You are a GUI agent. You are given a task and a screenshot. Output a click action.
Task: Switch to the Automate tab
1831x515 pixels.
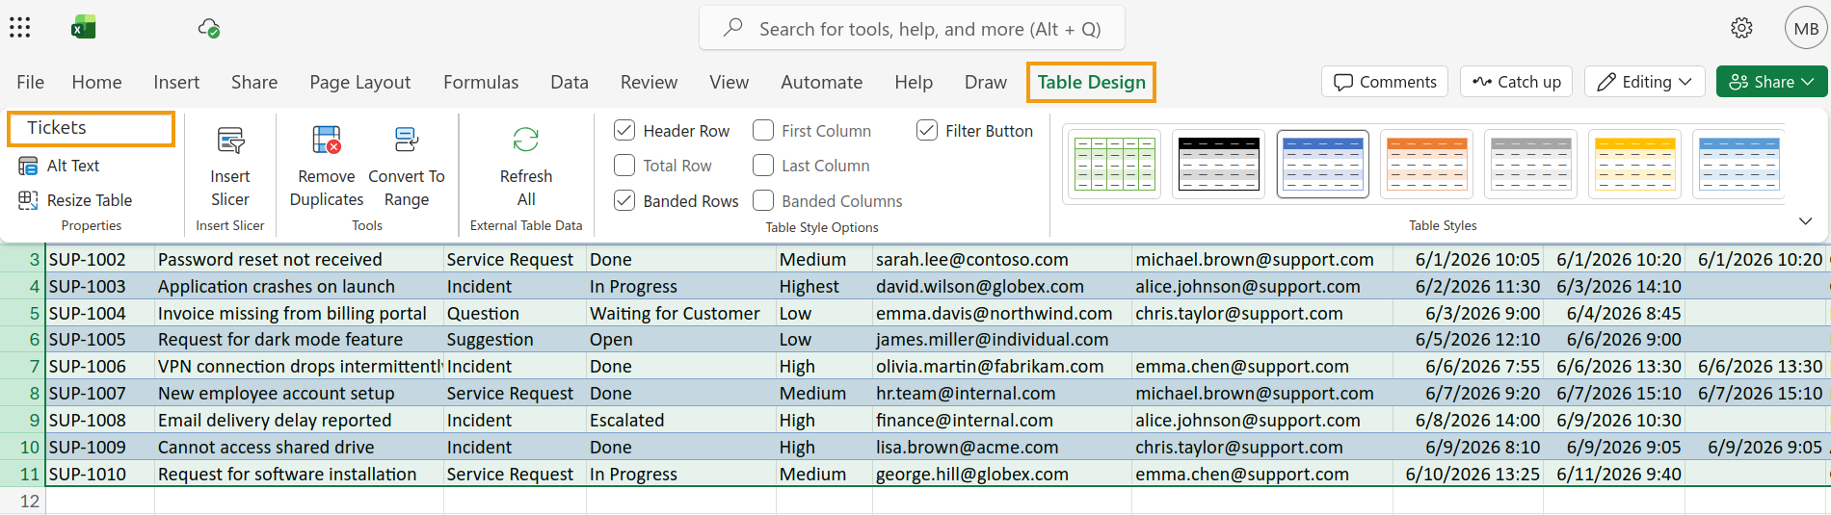click(821, 82)
